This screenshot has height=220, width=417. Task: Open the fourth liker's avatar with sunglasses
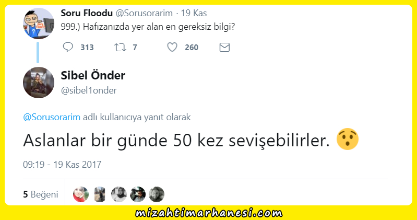click(137, 194)
